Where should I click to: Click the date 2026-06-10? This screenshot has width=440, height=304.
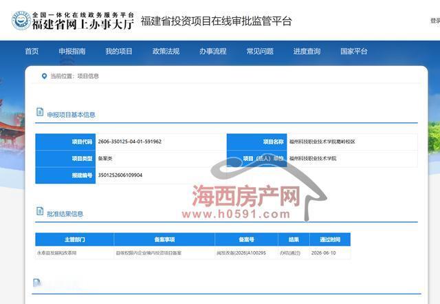[323, 253]
